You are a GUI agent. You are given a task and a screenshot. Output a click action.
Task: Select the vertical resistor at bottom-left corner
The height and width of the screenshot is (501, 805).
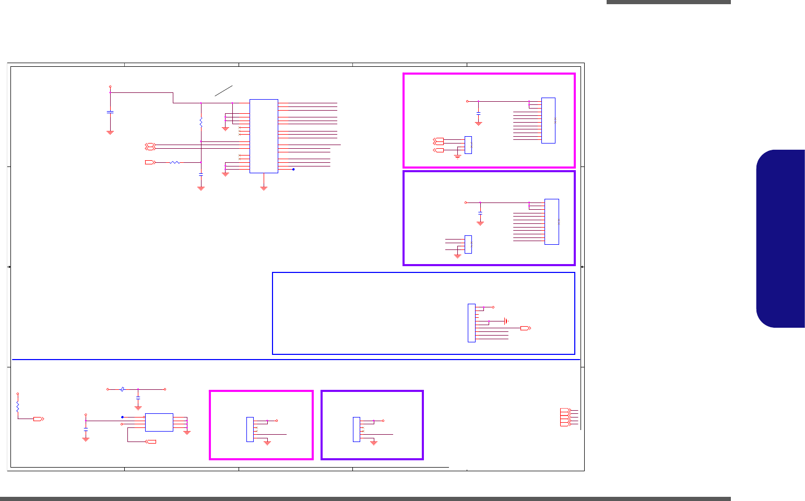pyautogui.click(x=18, y=406)
